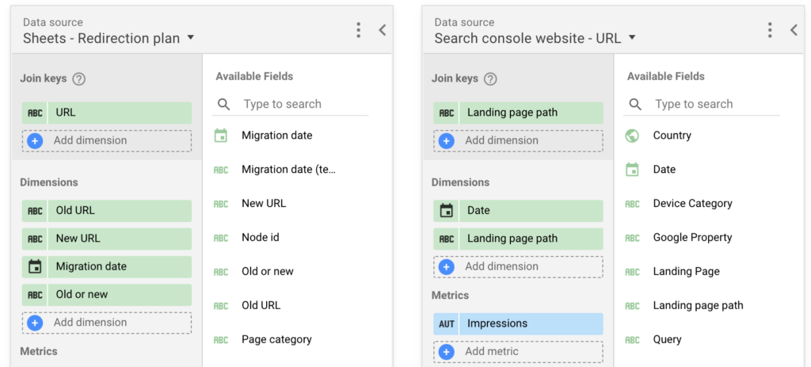Select the Query available field
Screen dimensions: 811x367
pos(667,339)
